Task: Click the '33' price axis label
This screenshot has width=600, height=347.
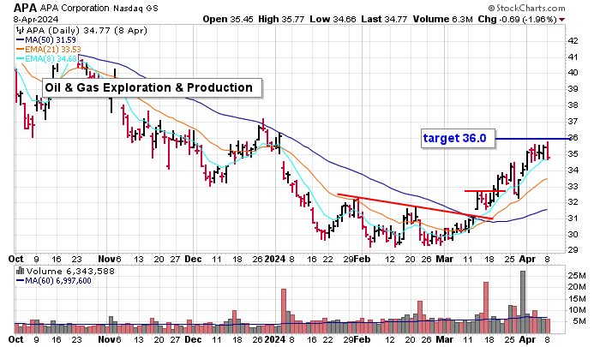Action: pos(573,187)
